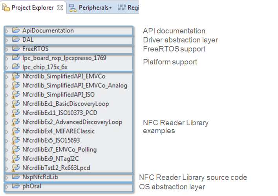Select NfcrdlibEx5_ISO15693 label
The image size is (278, 196).
coord(51,140)
